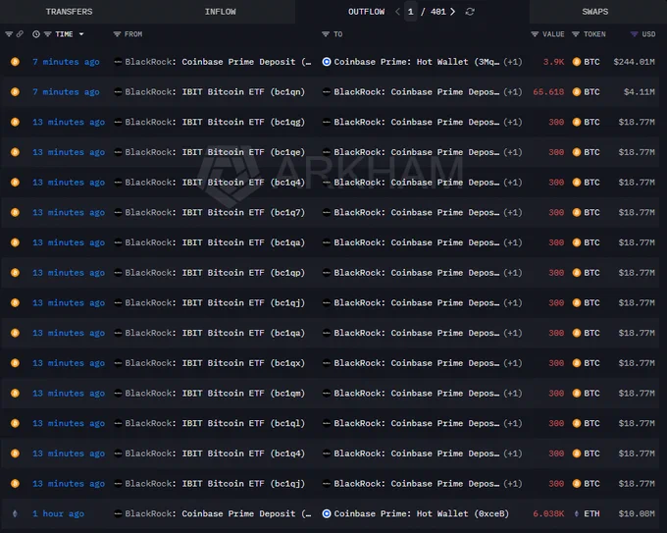667x533 pixels.
Task: Click the $244.01M USD value
Action: click(x=634, y=62)
